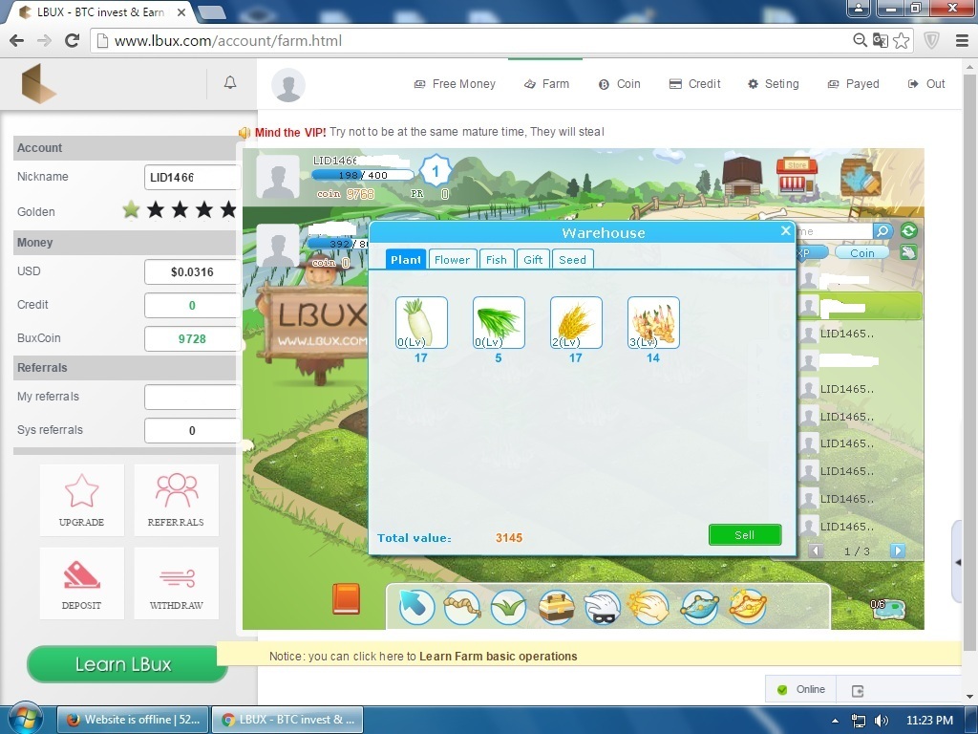
Task: Select the masked thief glove tool
Action: (604, 607)
